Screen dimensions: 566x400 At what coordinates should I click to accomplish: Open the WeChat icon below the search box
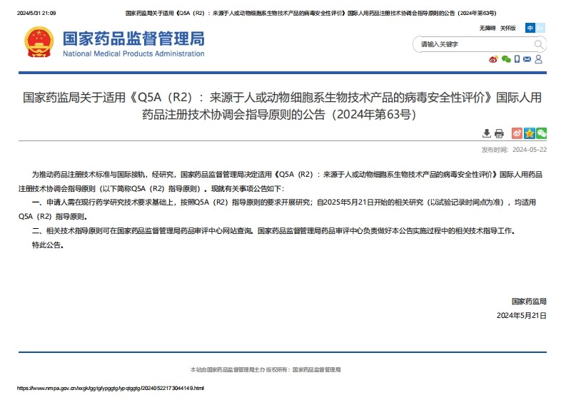pyautogui.click(x=506, y=59)
